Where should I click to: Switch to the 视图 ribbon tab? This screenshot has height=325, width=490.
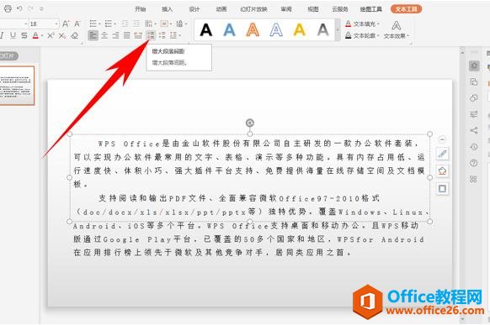[x=313, y=9]
